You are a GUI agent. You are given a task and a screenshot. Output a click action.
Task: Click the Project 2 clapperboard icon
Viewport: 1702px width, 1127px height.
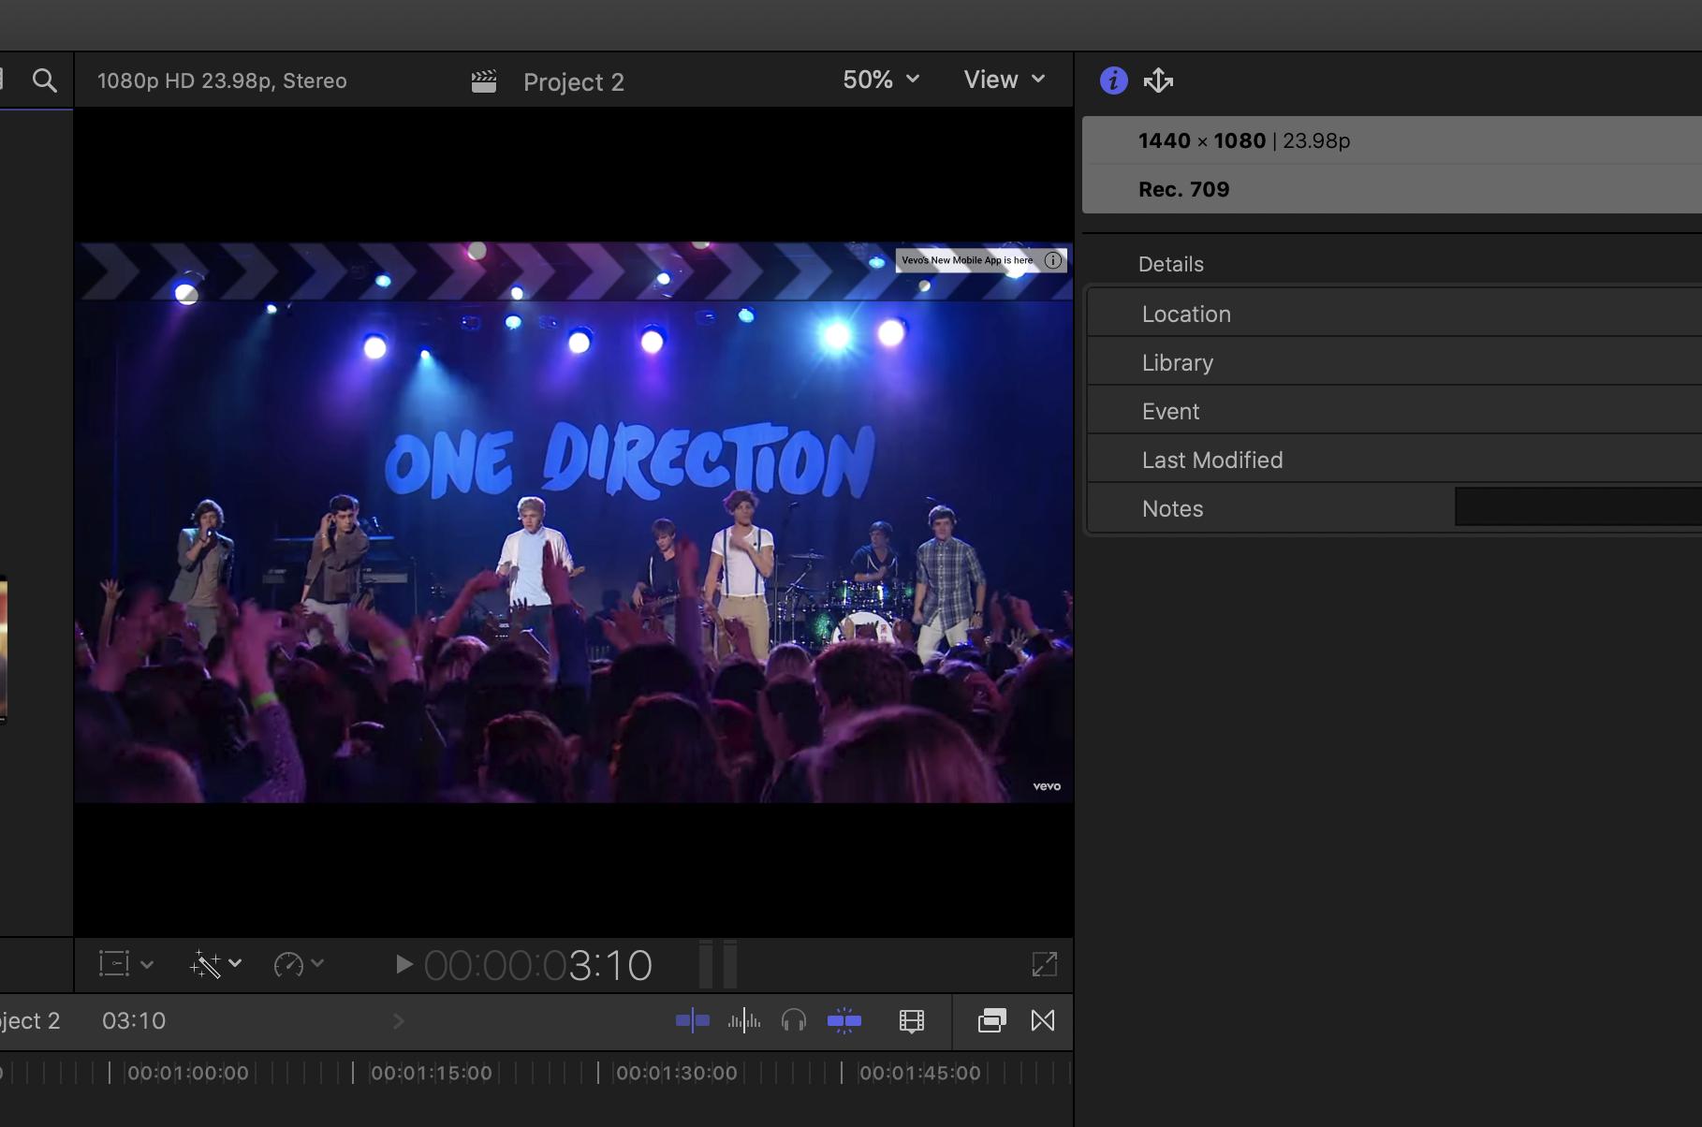[484, 81]
